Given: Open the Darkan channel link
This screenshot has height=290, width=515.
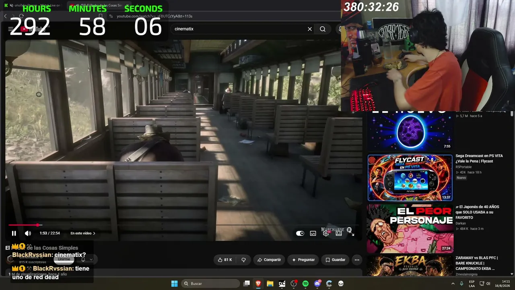Looking at the screenshot, I should (461, 223).
